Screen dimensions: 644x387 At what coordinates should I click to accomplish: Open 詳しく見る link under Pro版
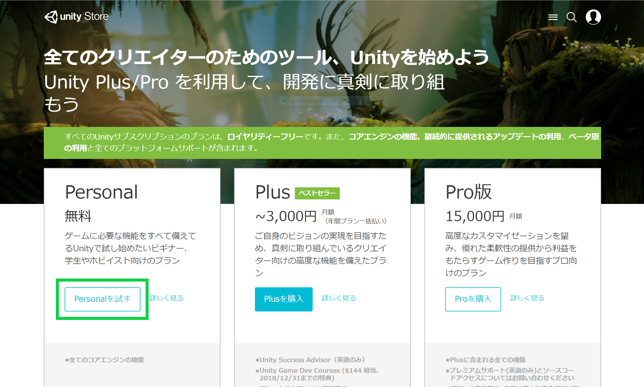pyautogui.click(x=527, y=298)
